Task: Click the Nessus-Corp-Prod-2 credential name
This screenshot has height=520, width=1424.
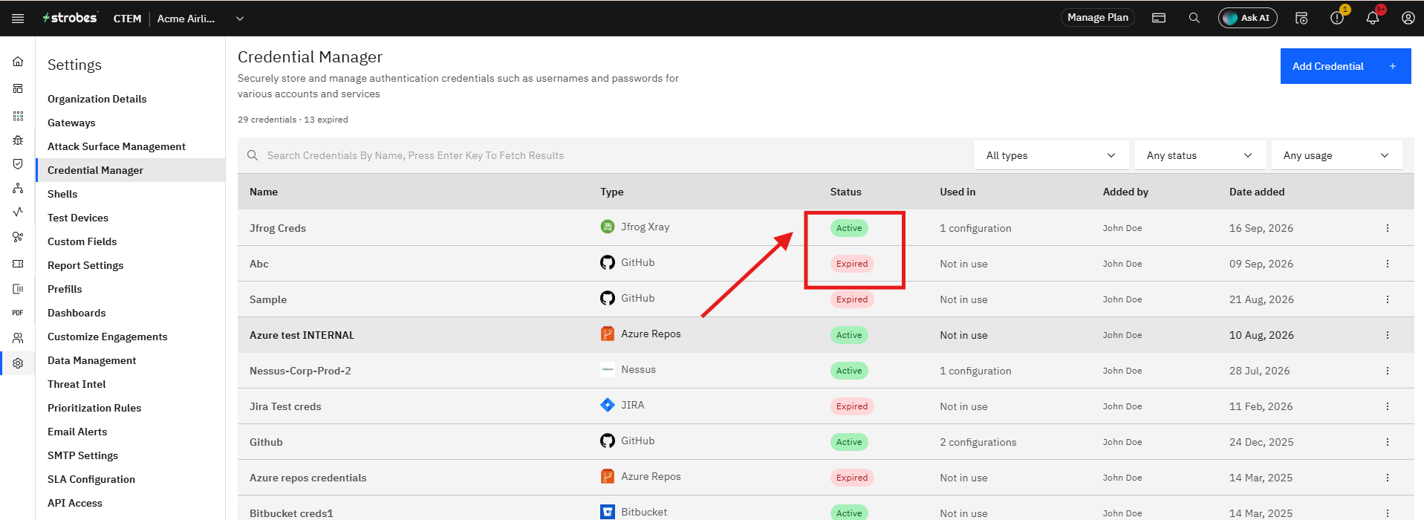Action: (x=300, y=371)
